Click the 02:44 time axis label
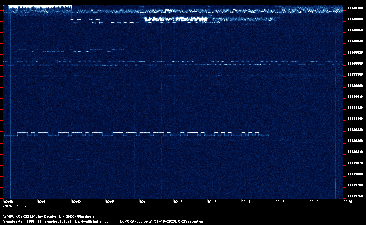The width and height of the screenshot is (366, 225). click(144, 202)
